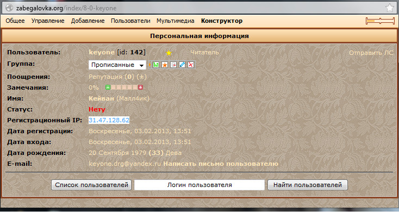Image resolution: width=399 pixels, height=212 pixels.
Task: Click the Написать письмо пользователю link
Action: (221, 164)
